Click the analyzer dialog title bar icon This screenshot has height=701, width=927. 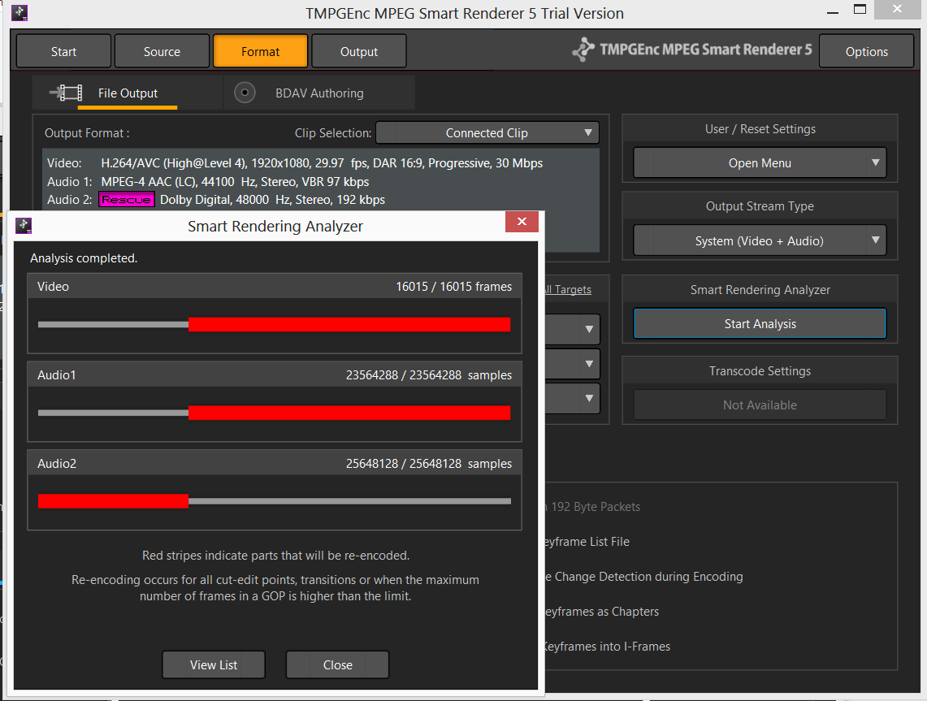[x=24, y=225]
